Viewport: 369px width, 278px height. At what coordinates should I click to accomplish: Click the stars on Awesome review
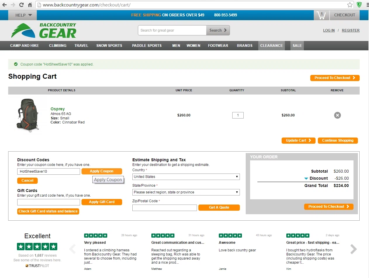coord(230,235)
